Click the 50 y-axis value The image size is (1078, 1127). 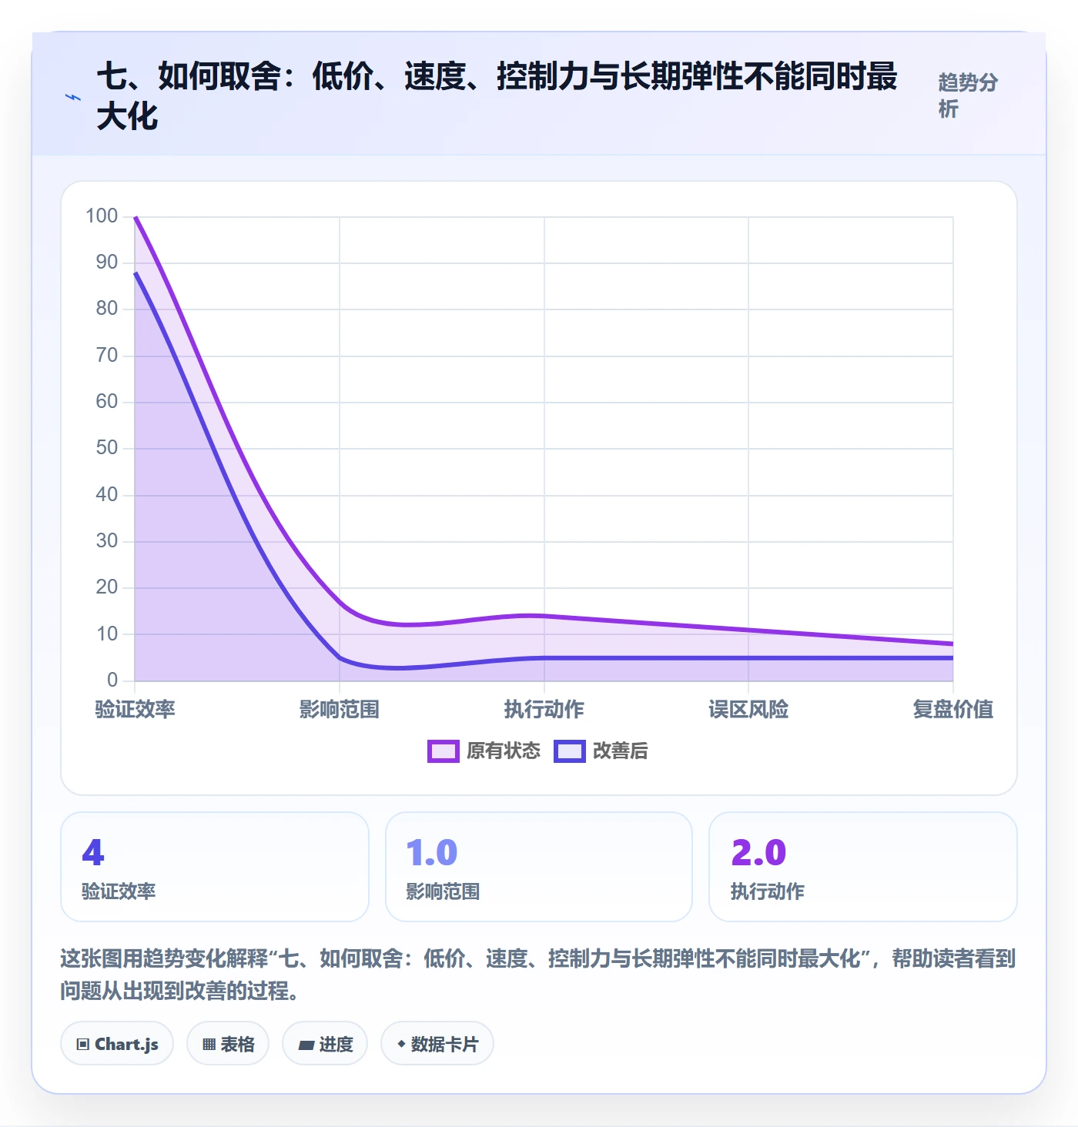pyautogui.click(x=107, y=448)
